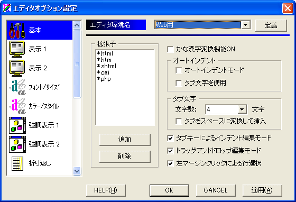This screenshot has height=202, width=296.
Task: Select *.html in extension list
Action: (105, 53)
